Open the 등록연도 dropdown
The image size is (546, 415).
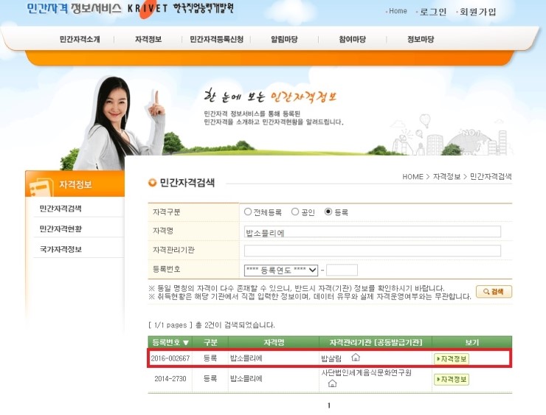click(x=281, y=270)
